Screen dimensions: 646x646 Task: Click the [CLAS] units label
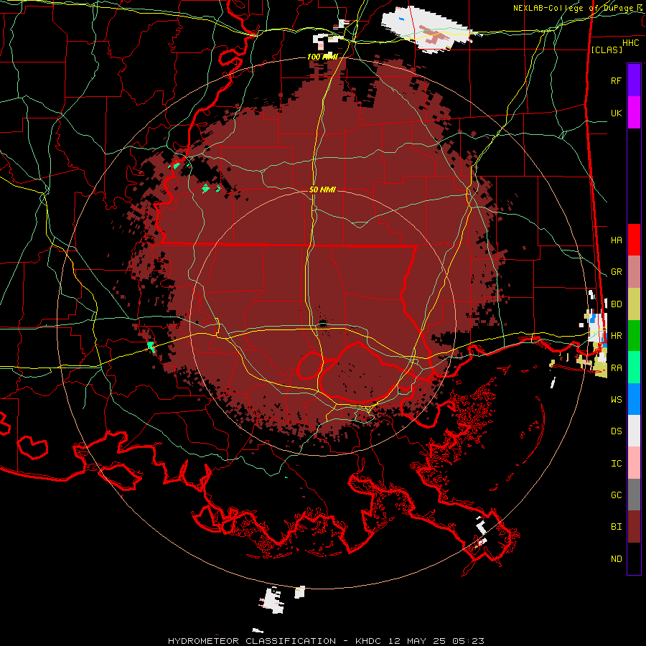coord(607,50)
